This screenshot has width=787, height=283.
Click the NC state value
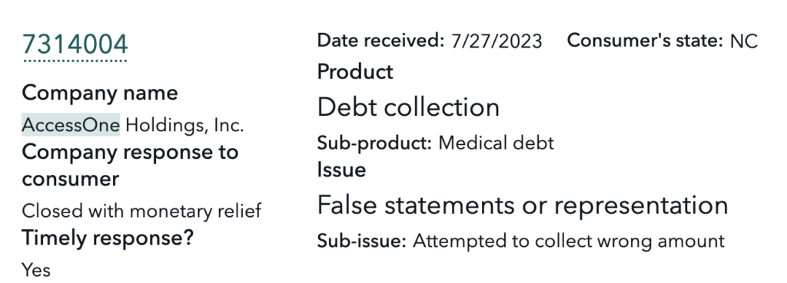(743, 41)
